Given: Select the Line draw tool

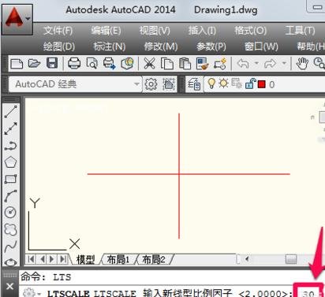Looking at the screenshot, I should [11, 112].
